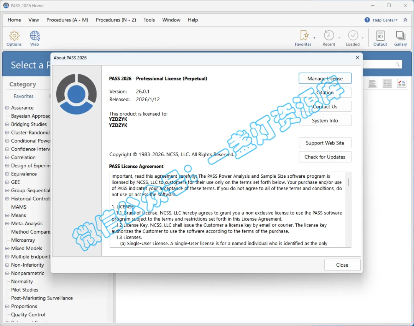Select the Historical Controls category
This screenshot has width=414, height=326.
click(31, 199)
